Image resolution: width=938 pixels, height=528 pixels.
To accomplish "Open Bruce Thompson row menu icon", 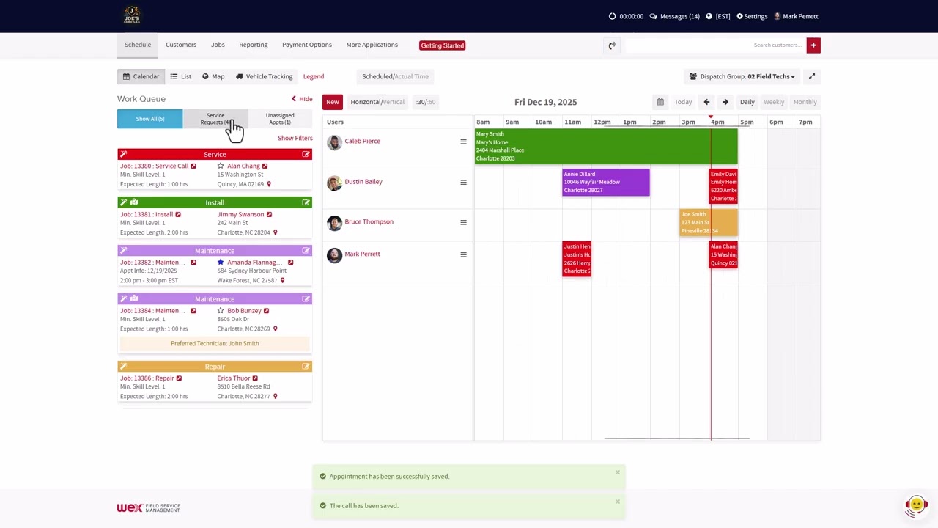I will click(463, 222).
